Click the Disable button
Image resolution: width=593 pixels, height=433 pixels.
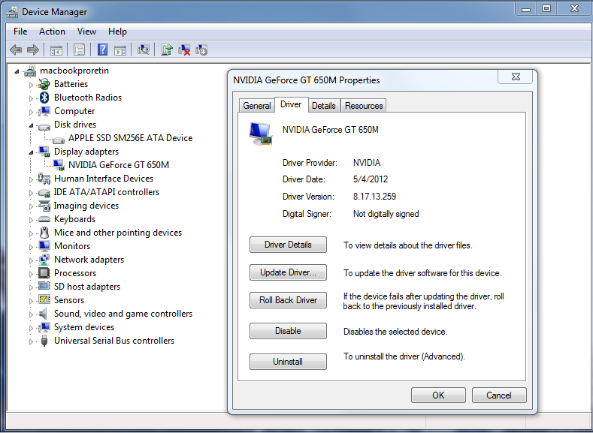(x=288, y=331)
